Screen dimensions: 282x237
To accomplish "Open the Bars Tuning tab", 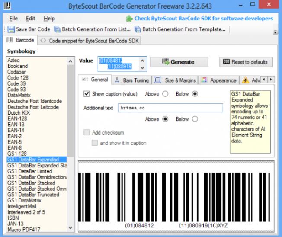I will click(131, 80).
